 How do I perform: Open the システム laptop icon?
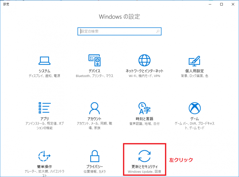point(45,61)
